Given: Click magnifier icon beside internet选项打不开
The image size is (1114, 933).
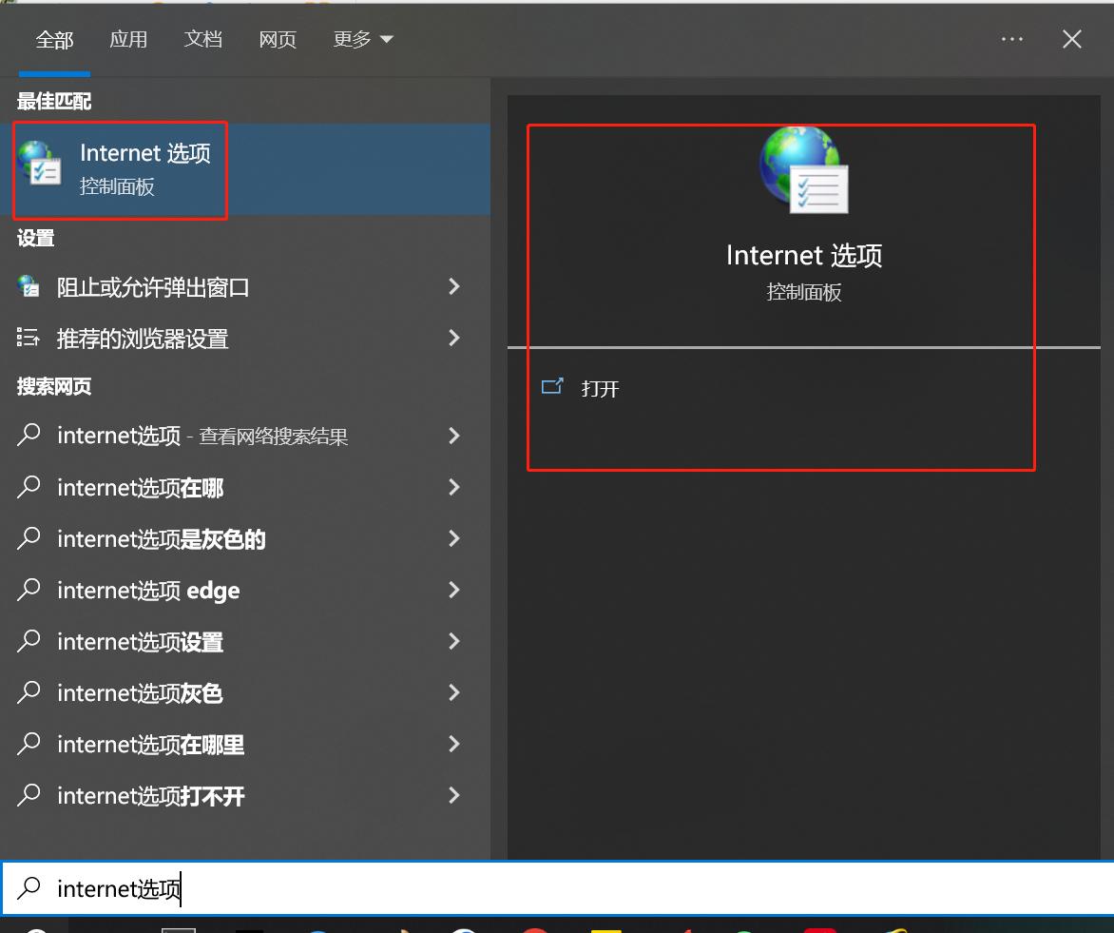Looking at the screenshot, I should point(31,795).
